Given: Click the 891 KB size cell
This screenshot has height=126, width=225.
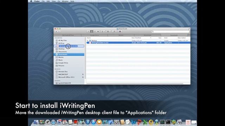Looking at the screenshot, I should pyautogui.click(x=159, y=43).
